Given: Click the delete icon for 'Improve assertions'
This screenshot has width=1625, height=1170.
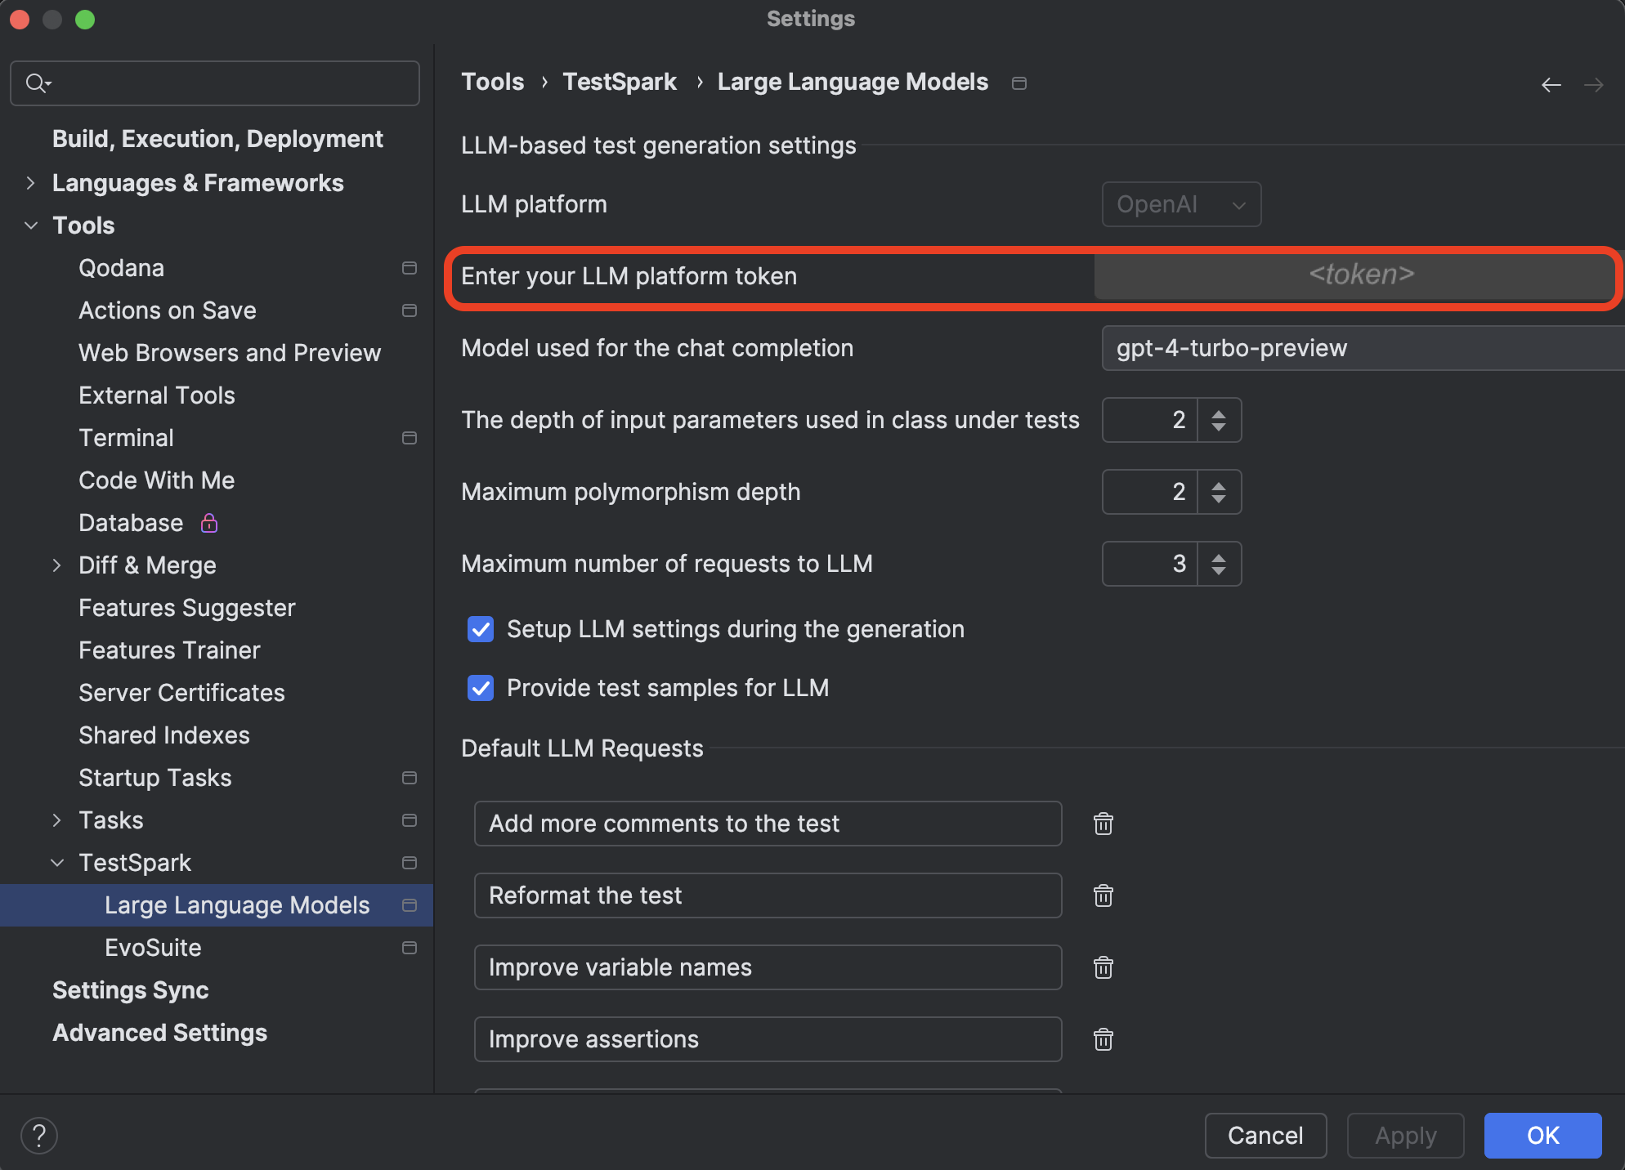Looking at the screenshot, I should [1103, 1039].
